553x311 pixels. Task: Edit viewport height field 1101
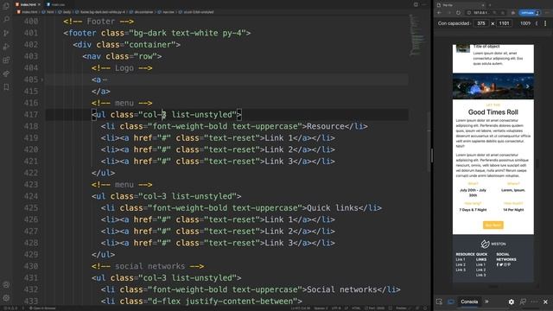pos(504,23)
